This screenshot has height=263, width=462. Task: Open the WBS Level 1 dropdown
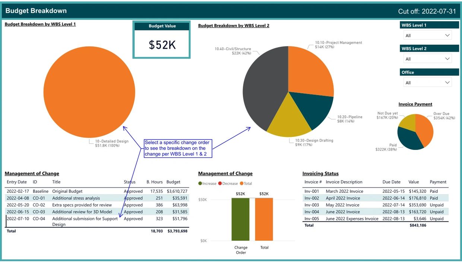(427, 35)
